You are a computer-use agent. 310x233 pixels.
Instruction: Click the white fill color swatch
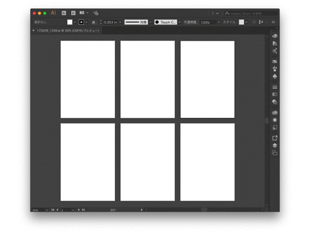point(70,22)
